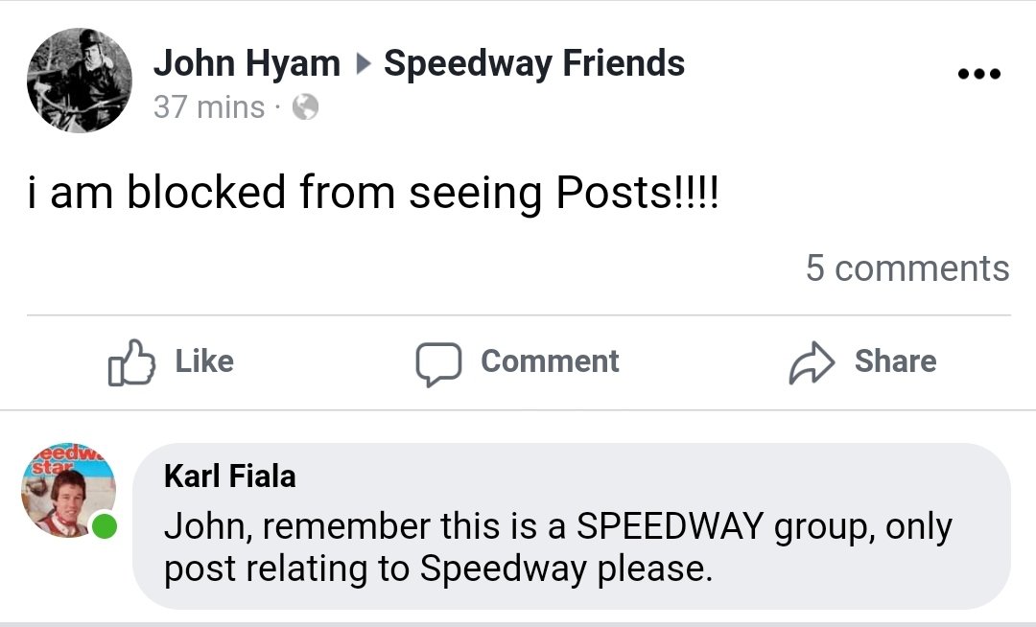Click the 37 mins timestamp
The width and height of the screenshot is (1036, 627).
[x=208, y=107]
